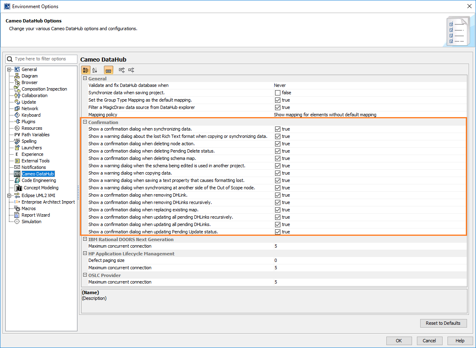Viewport: 476px width, 348px height.
Task: Select Report Wizard in options tree
Action: tap(35, 215)
